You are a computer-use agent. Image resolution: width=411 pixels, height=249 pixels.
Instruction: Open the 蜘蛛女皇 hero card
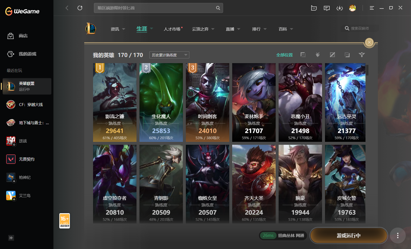(208, 184)
